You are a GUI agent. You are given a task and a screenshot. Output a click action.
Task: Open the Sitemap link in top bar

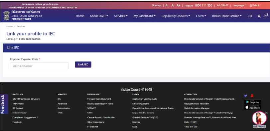coord(156,6)
